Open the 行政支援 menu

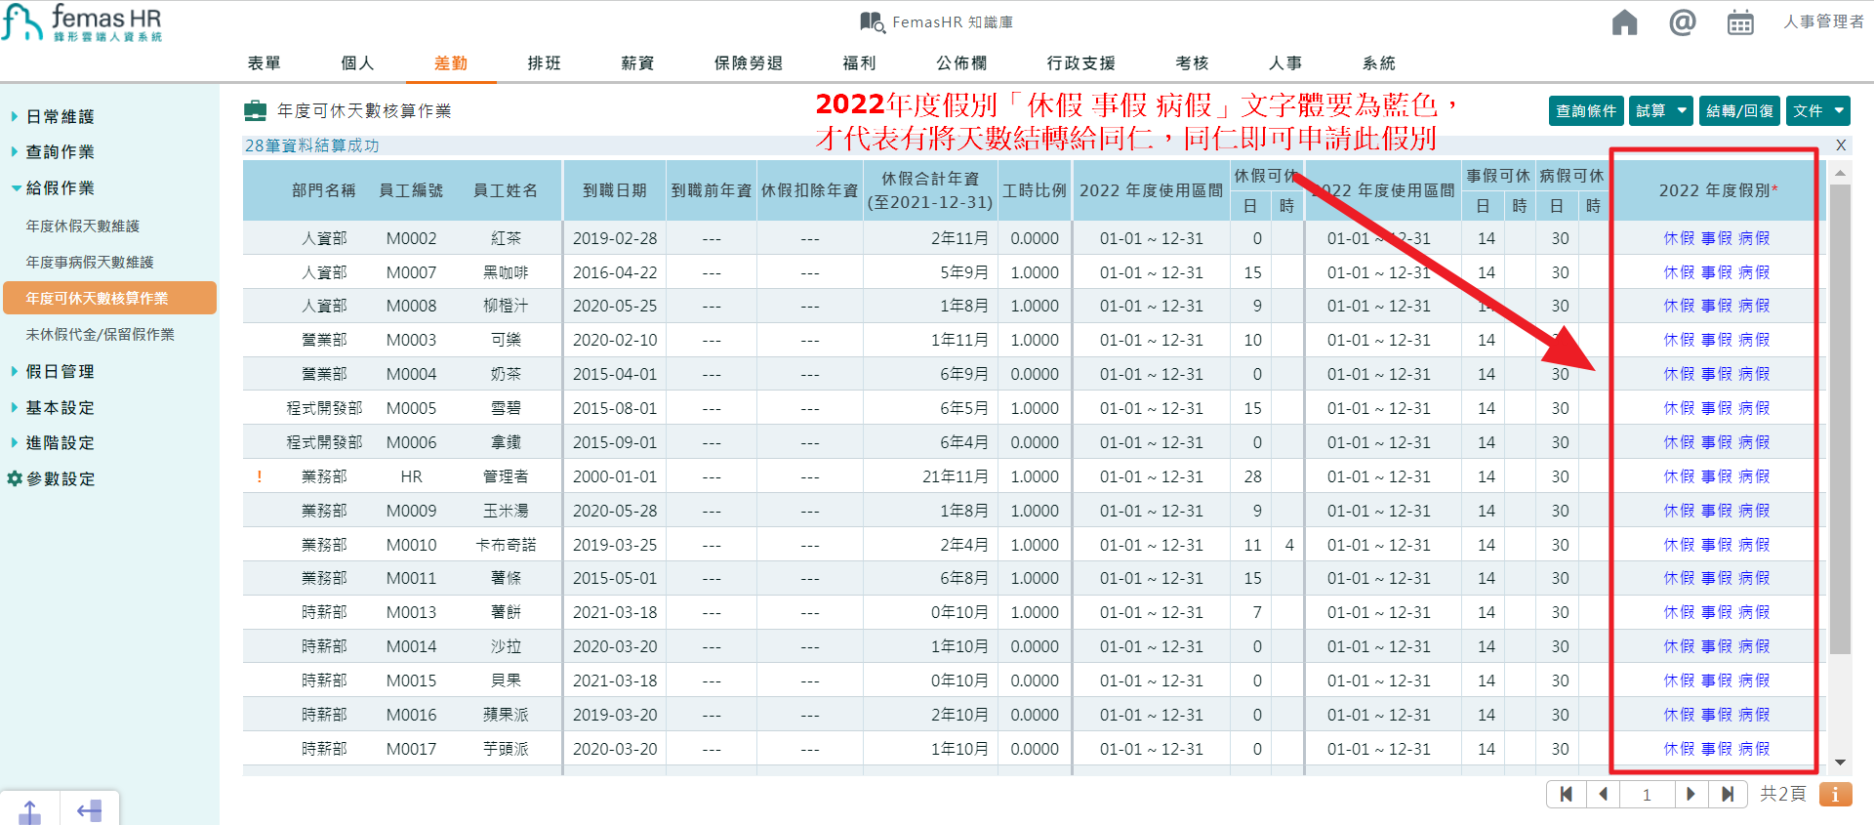tap(1080, 62)
